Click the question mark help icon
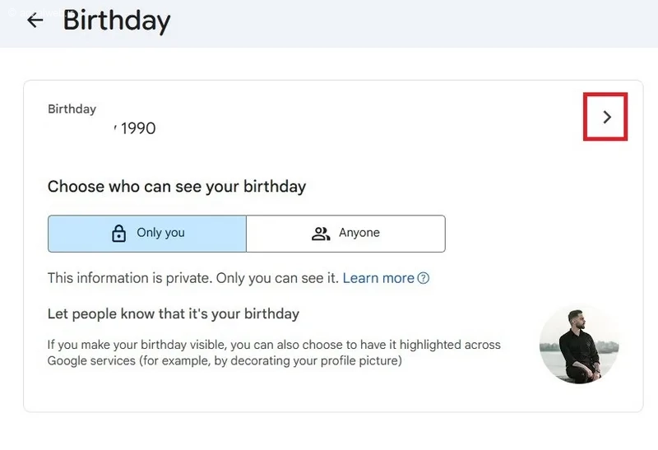 [x=424, y=278]
